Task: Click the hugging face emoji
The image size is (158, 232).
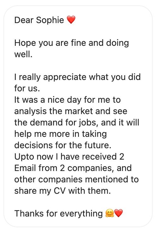Action: [110, 213]
